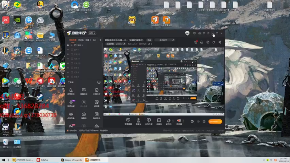Click the 操作教学 edit field

pos(165,40)
